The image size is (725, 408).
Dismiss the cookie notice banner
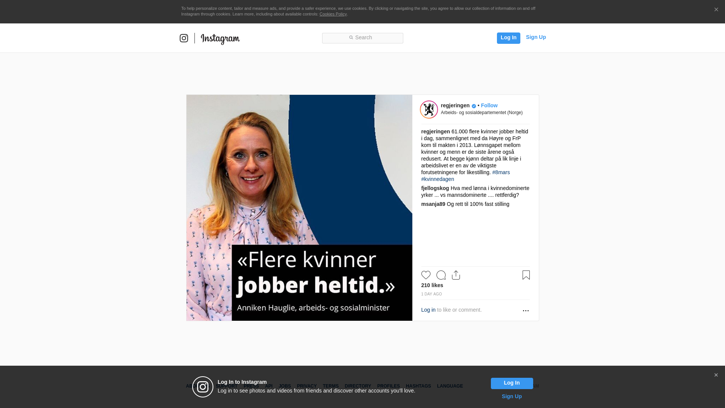(716, 10)
